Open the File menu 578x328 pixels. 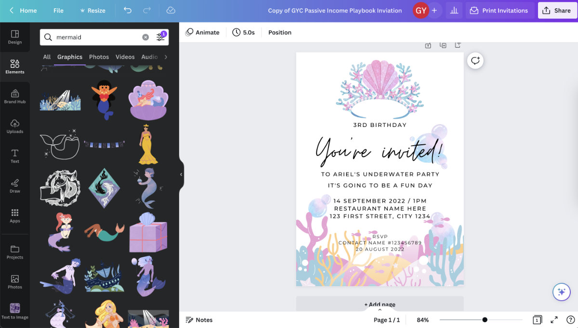tap(58, 10)
